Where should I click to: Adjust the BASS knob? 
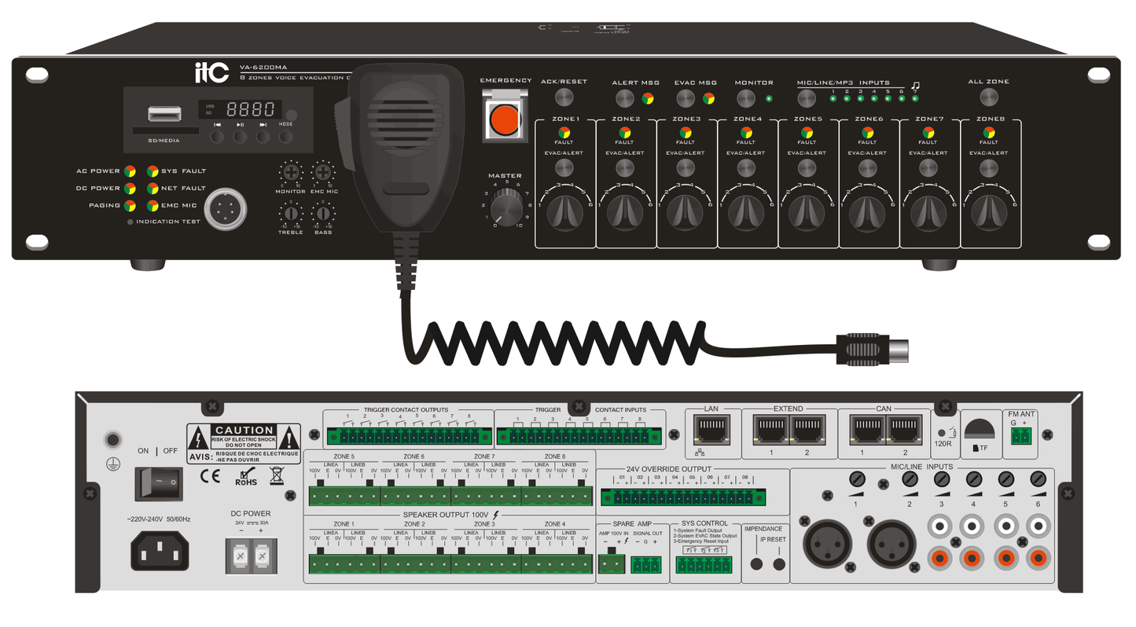click(x=322, y=214)
